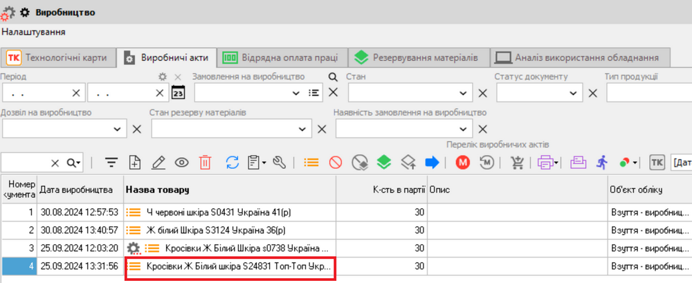Switch to the Технологічні карти tab
The image size is (692, 283).
pos(58,57)
